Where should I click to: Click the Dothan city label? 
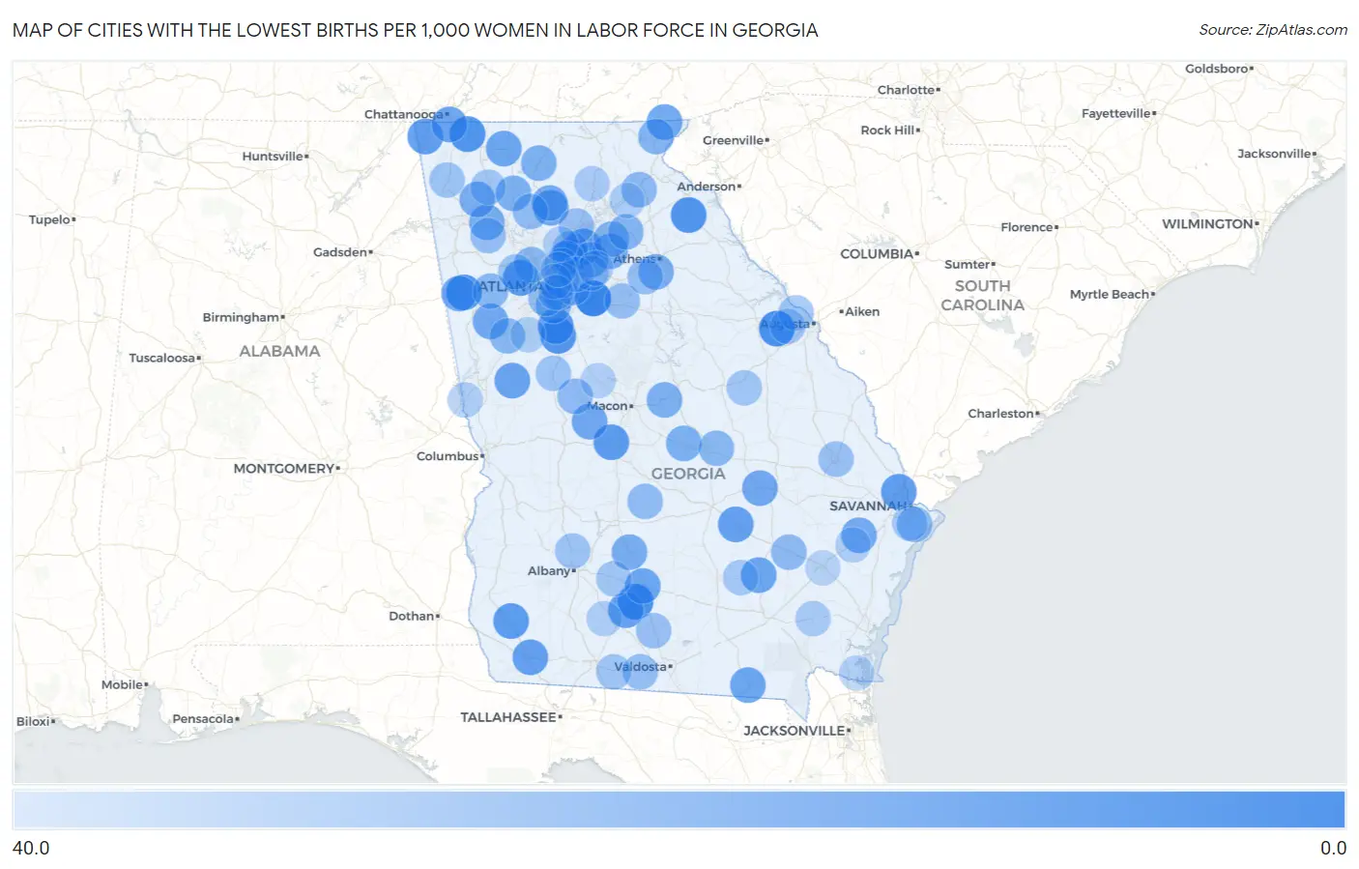412,616
